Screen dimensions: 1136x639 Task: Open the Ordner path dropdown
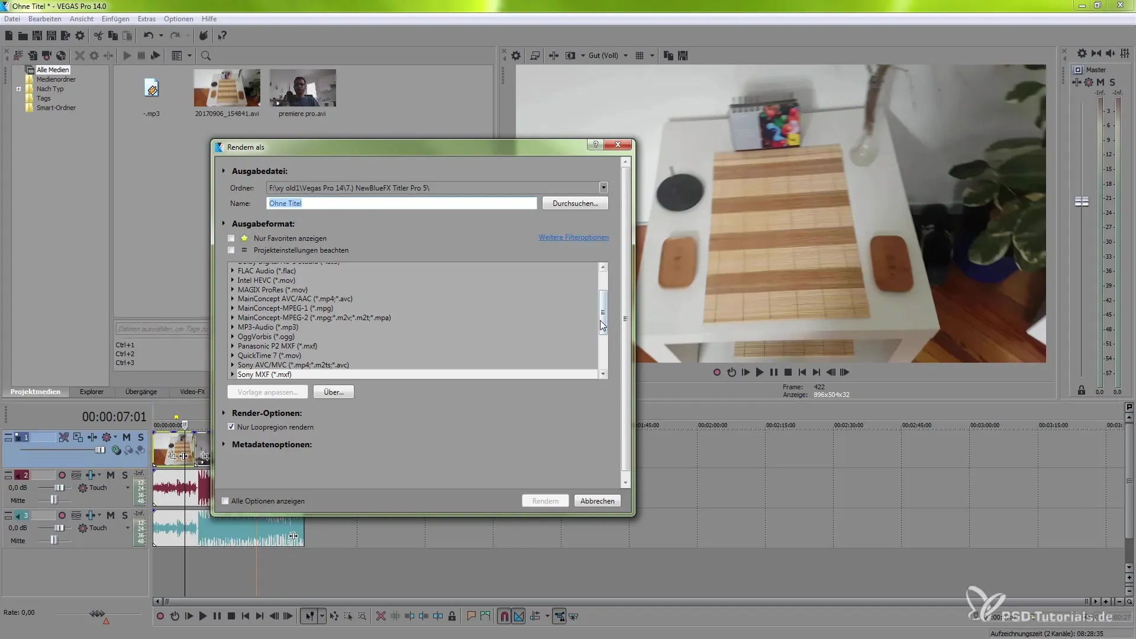(x=603, y=188)
